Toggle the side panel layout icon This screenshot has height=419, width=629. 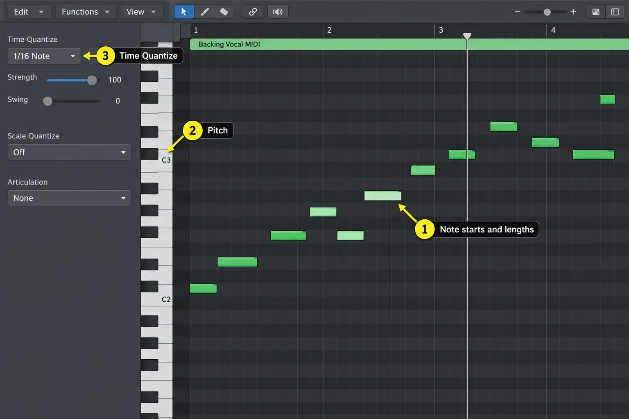(x=615, y=12)
